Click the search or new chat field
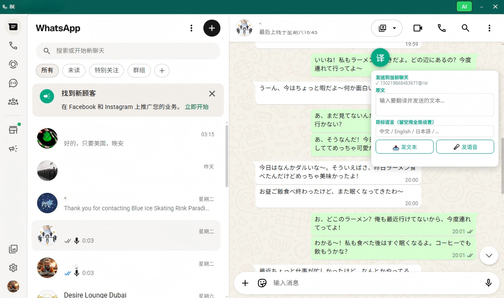504x298 pixels. [x=128, y=51]
